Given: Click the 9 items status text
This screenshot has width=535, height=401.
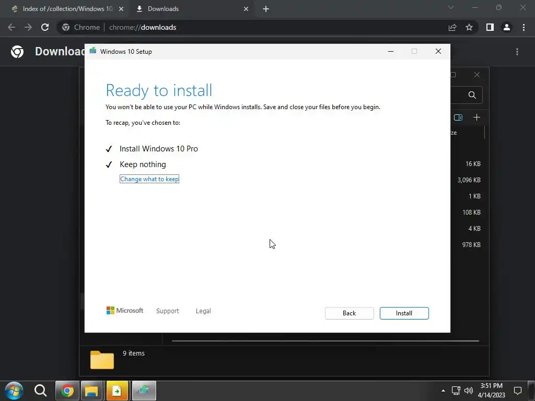Looking at the screenshot, I should [134, 353].
